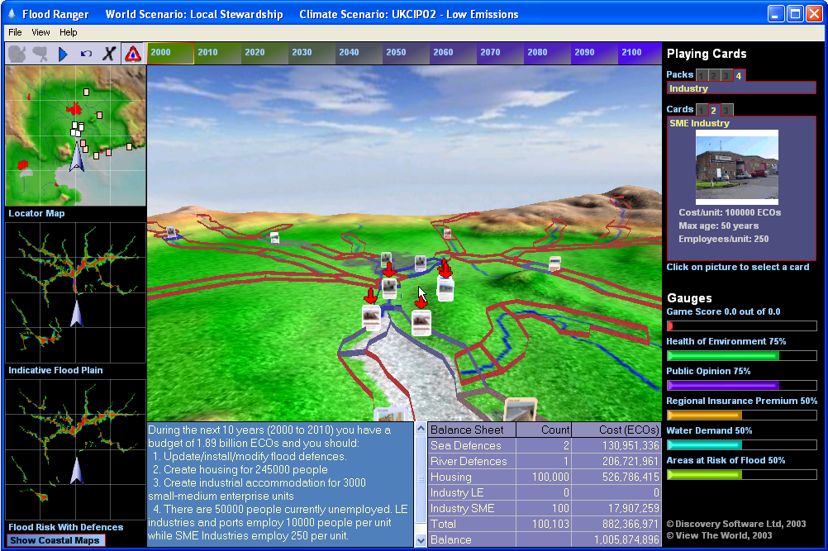828x551 pixels.
Task: Click the blue play arrow toolbar icon
Action: (64, 54)
